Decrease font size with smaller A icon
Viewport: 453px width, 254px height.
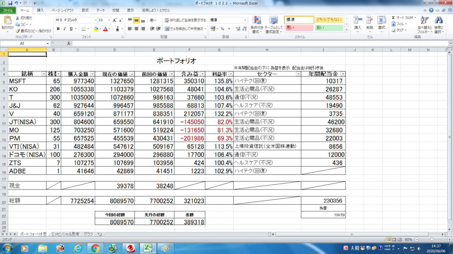[120, 20]
